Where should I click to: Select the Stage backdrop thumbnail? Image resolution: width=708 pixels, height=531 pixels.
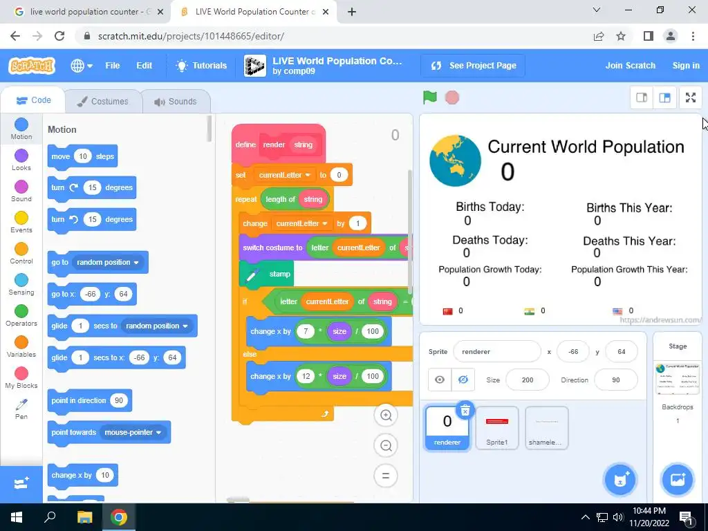coord(678,379)
